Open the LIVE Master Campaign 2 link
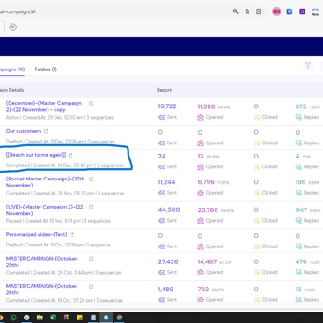The image size is (323, 323). pyautogui.click(x=44, y=210)
